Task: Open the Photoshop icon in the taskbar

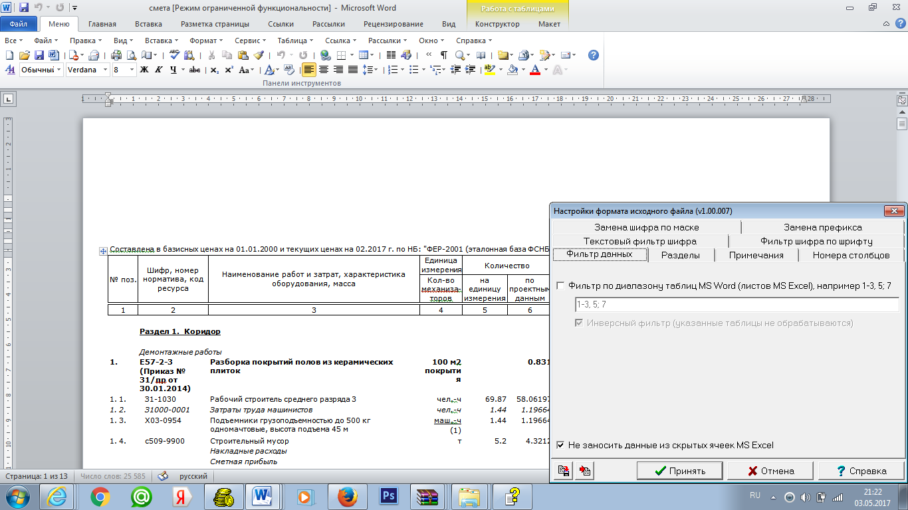Action: click(388, 495)
